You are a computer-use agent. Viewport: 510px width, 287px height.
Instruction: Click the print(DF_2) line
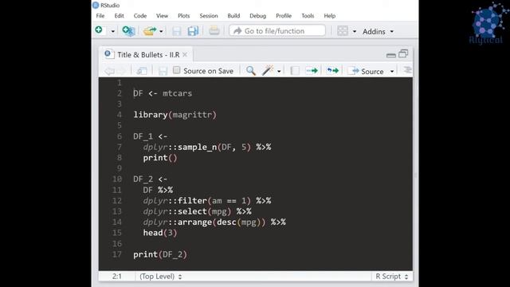(160, 254)
